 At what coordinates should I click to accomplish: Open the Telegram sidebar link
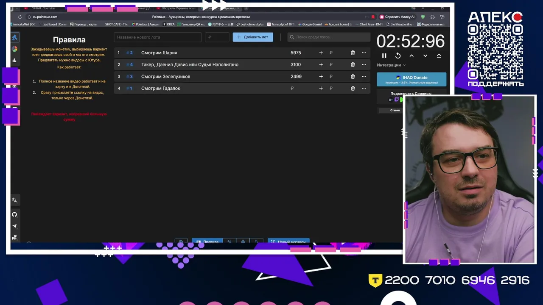click(x=14, y=226)
